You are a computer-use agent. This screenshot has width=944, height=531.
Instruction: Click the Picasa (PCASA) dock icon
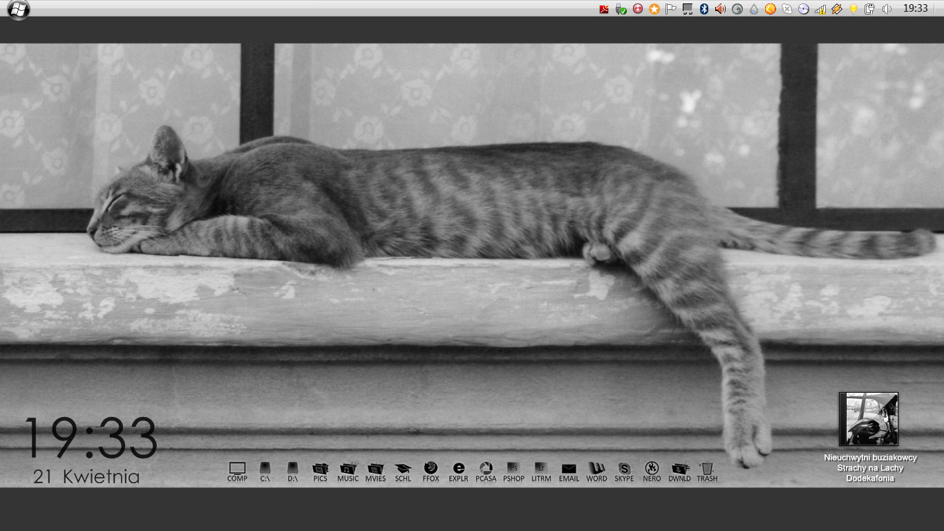(486, 471)
